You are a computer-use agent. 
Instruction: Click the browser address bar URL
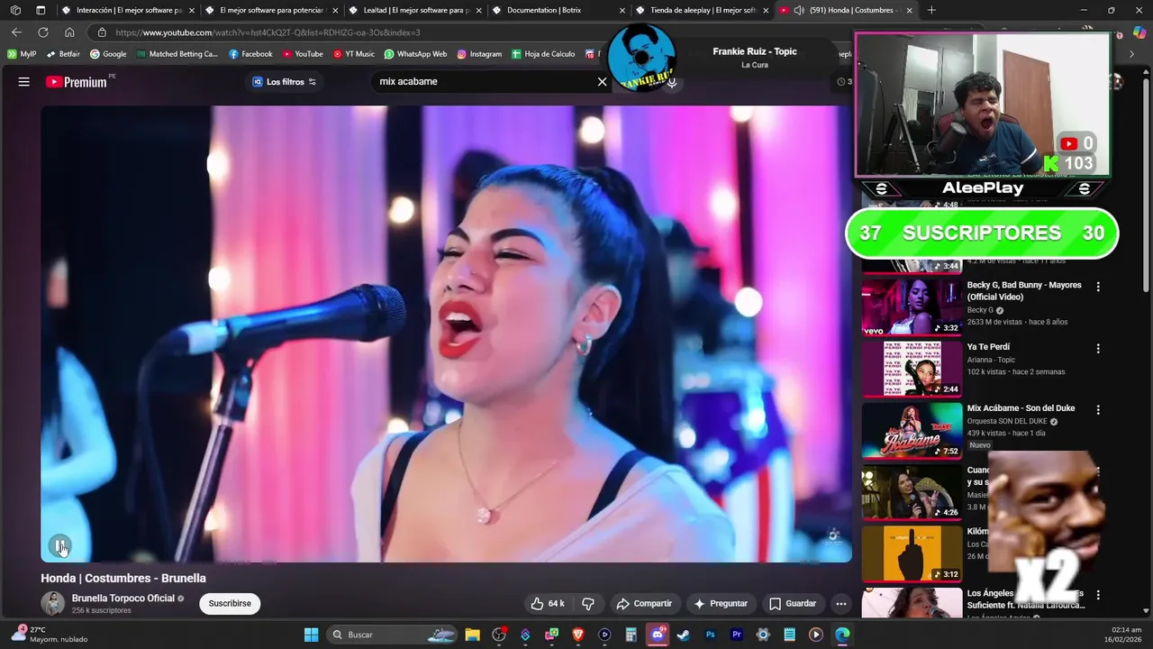point(268,32)
